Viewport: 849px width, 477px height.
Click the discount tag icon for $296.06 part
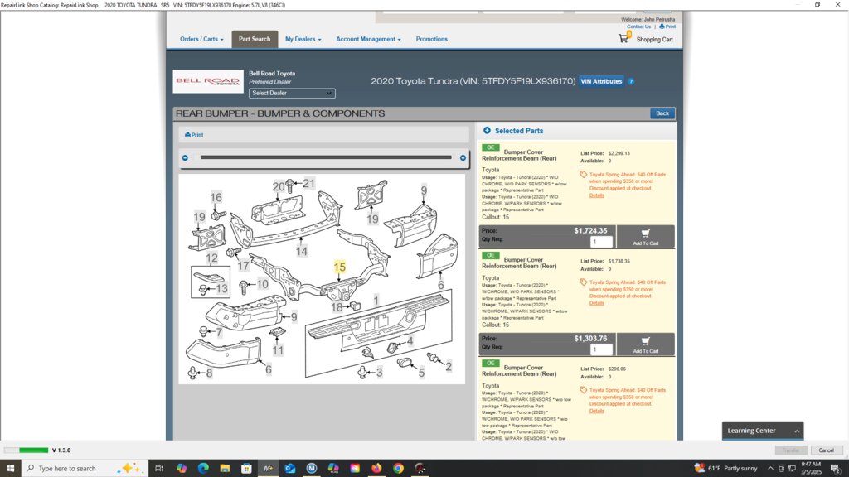[583, 390]
